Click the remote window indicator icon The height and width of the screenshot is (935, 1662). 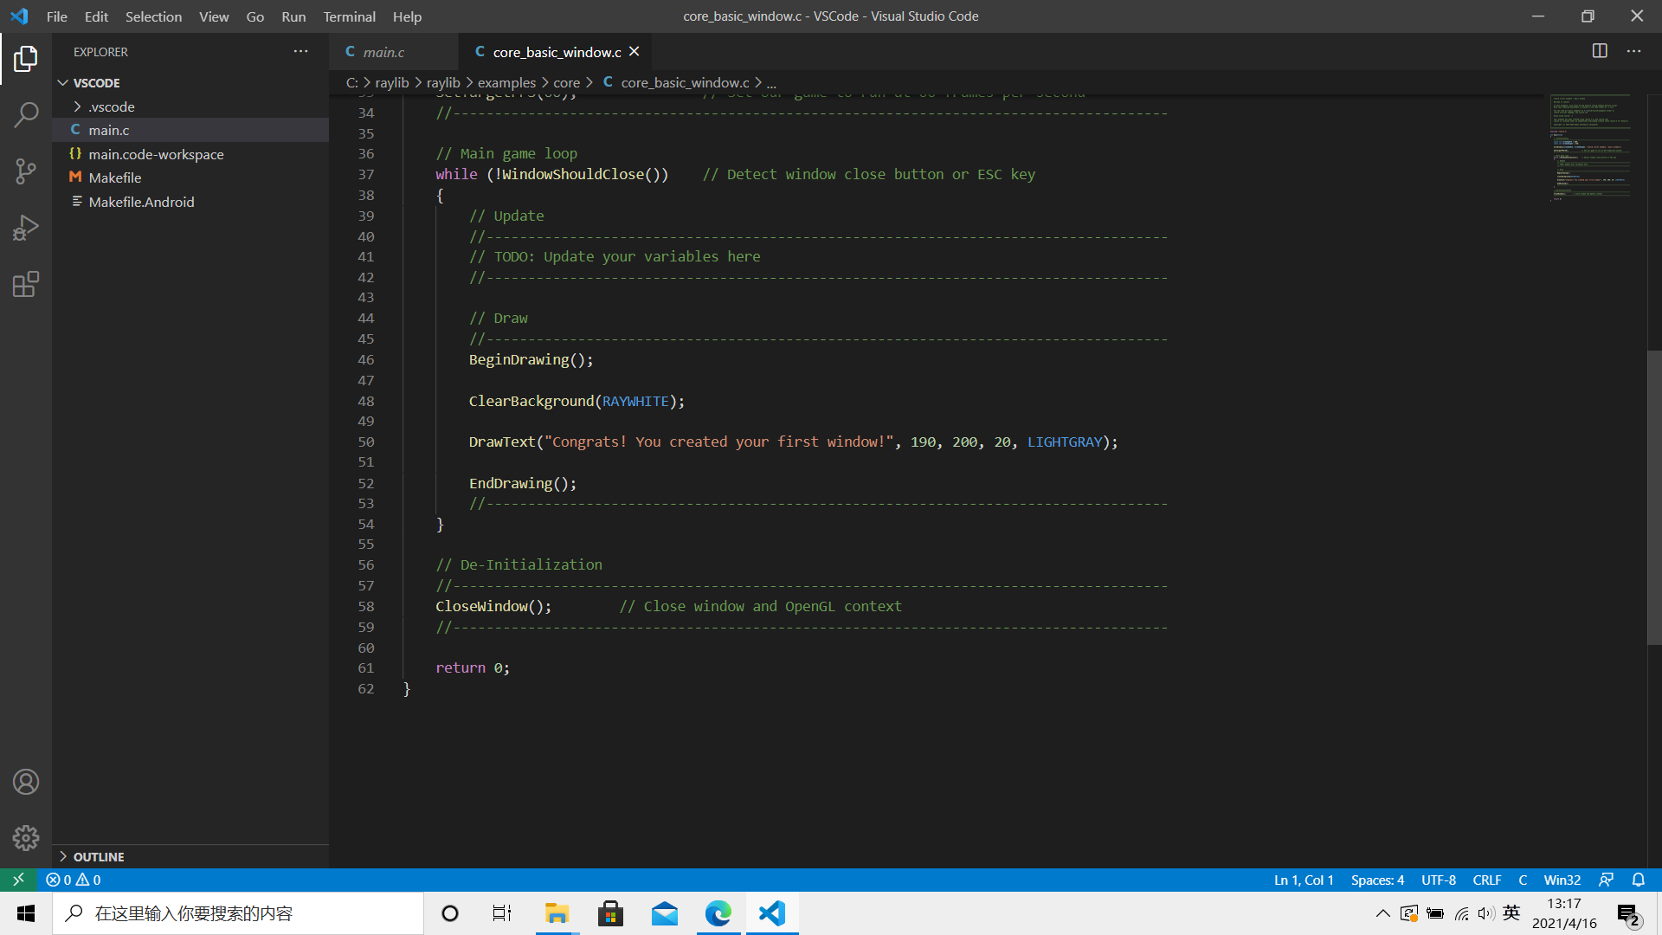tap(18, 880)
